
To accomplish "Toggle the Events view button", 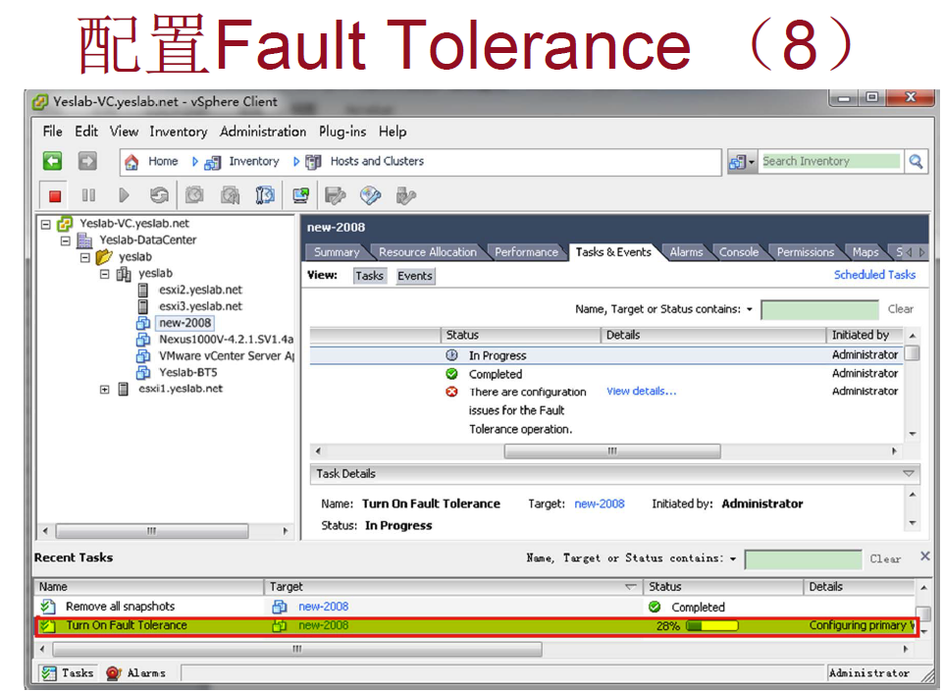I will 415,276.
